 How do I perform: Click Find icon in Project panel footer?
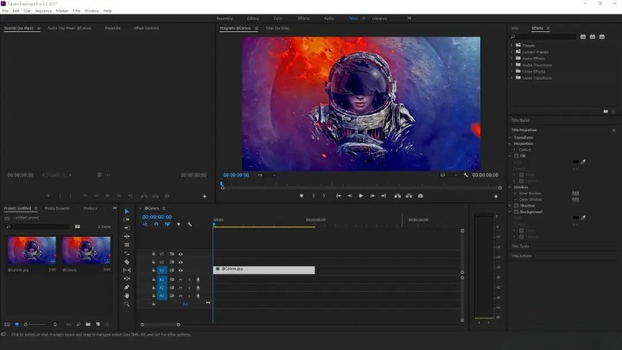tap(79, 325)
